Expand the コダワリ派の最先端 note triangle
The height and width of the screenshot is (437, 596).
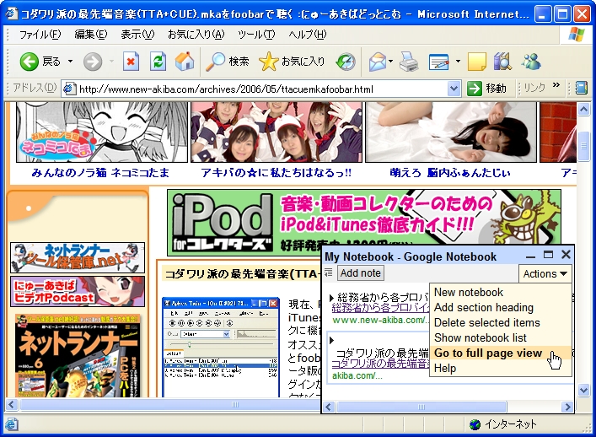point(331,340)
